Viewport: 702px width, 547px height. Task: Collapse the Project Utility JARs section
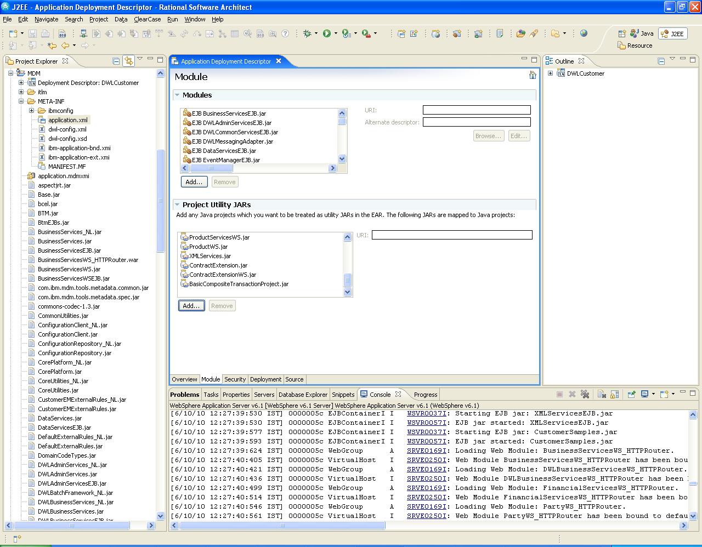(177, 204)
